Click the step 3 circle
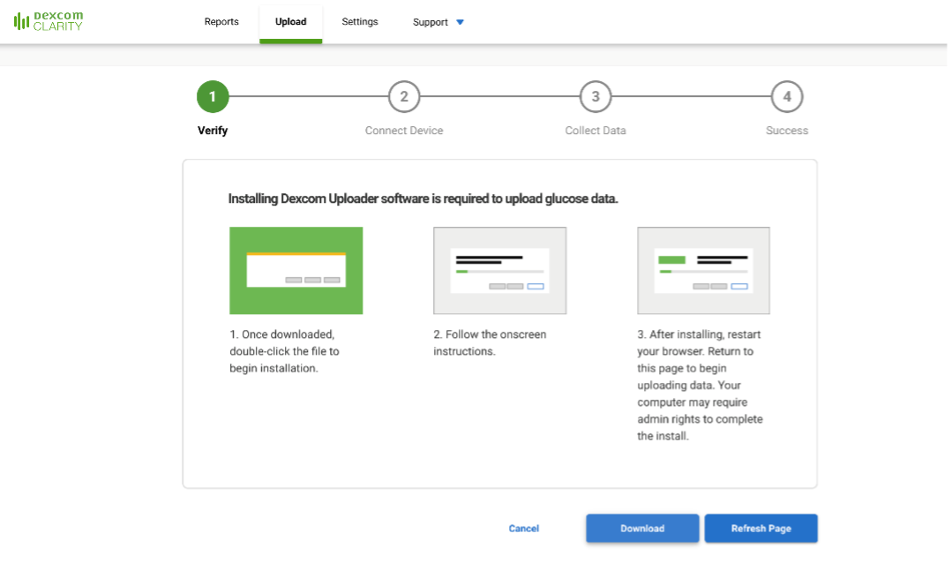 click(595, 97)
